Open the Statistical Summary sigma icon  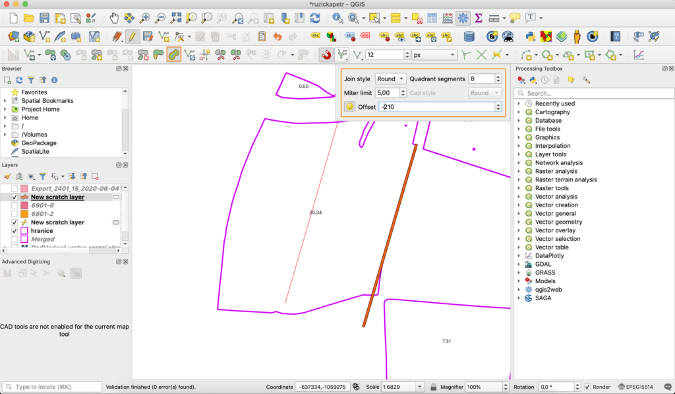click(479, 18)
